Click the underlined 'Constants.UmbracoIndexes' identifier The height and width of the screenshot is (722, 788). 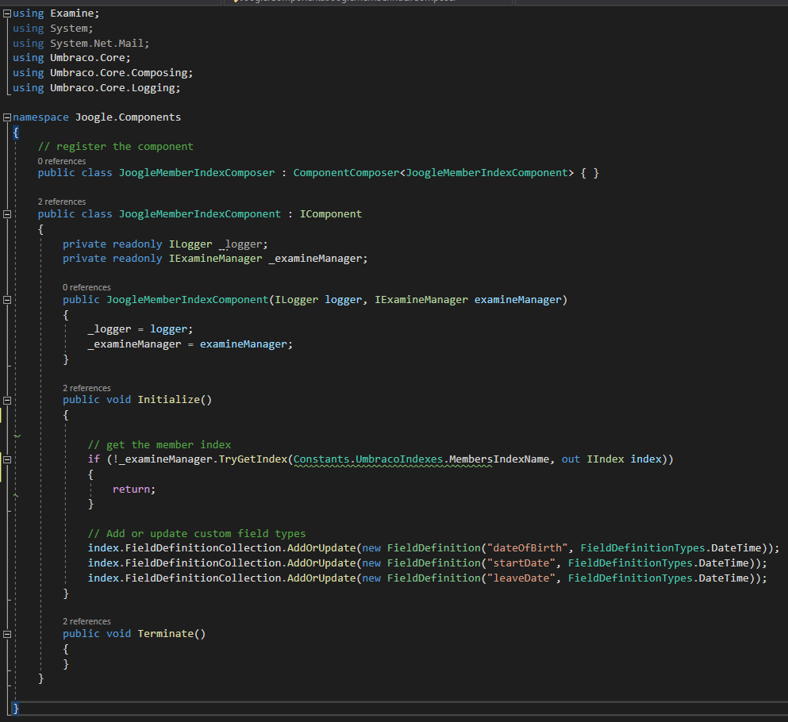click(368, 459)
